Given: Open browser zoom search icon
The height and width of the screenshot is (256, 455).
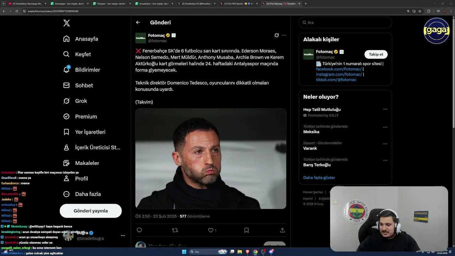Looking at the screenshot, I should [x=408, y=11].
